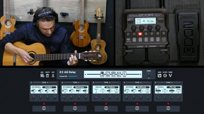
Task: Toggle the footswitch under slot 5 PDL Vol
Action: (x=168, y=108)
